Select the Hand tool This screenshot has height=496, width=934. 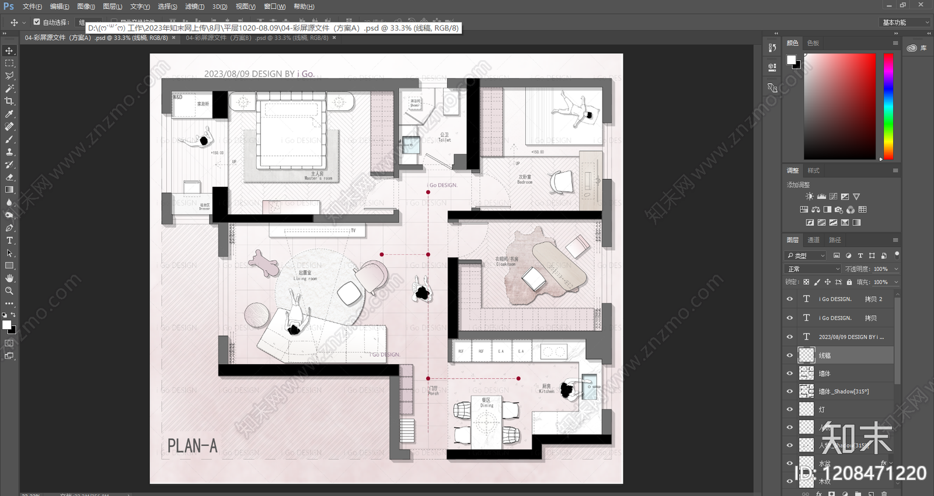(x=9, y=278)
